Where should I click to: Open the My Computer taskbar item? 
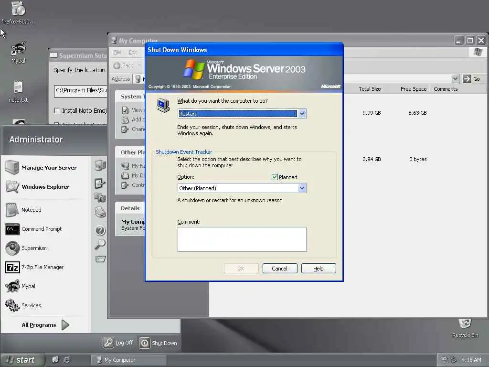[x=128, y=360]
